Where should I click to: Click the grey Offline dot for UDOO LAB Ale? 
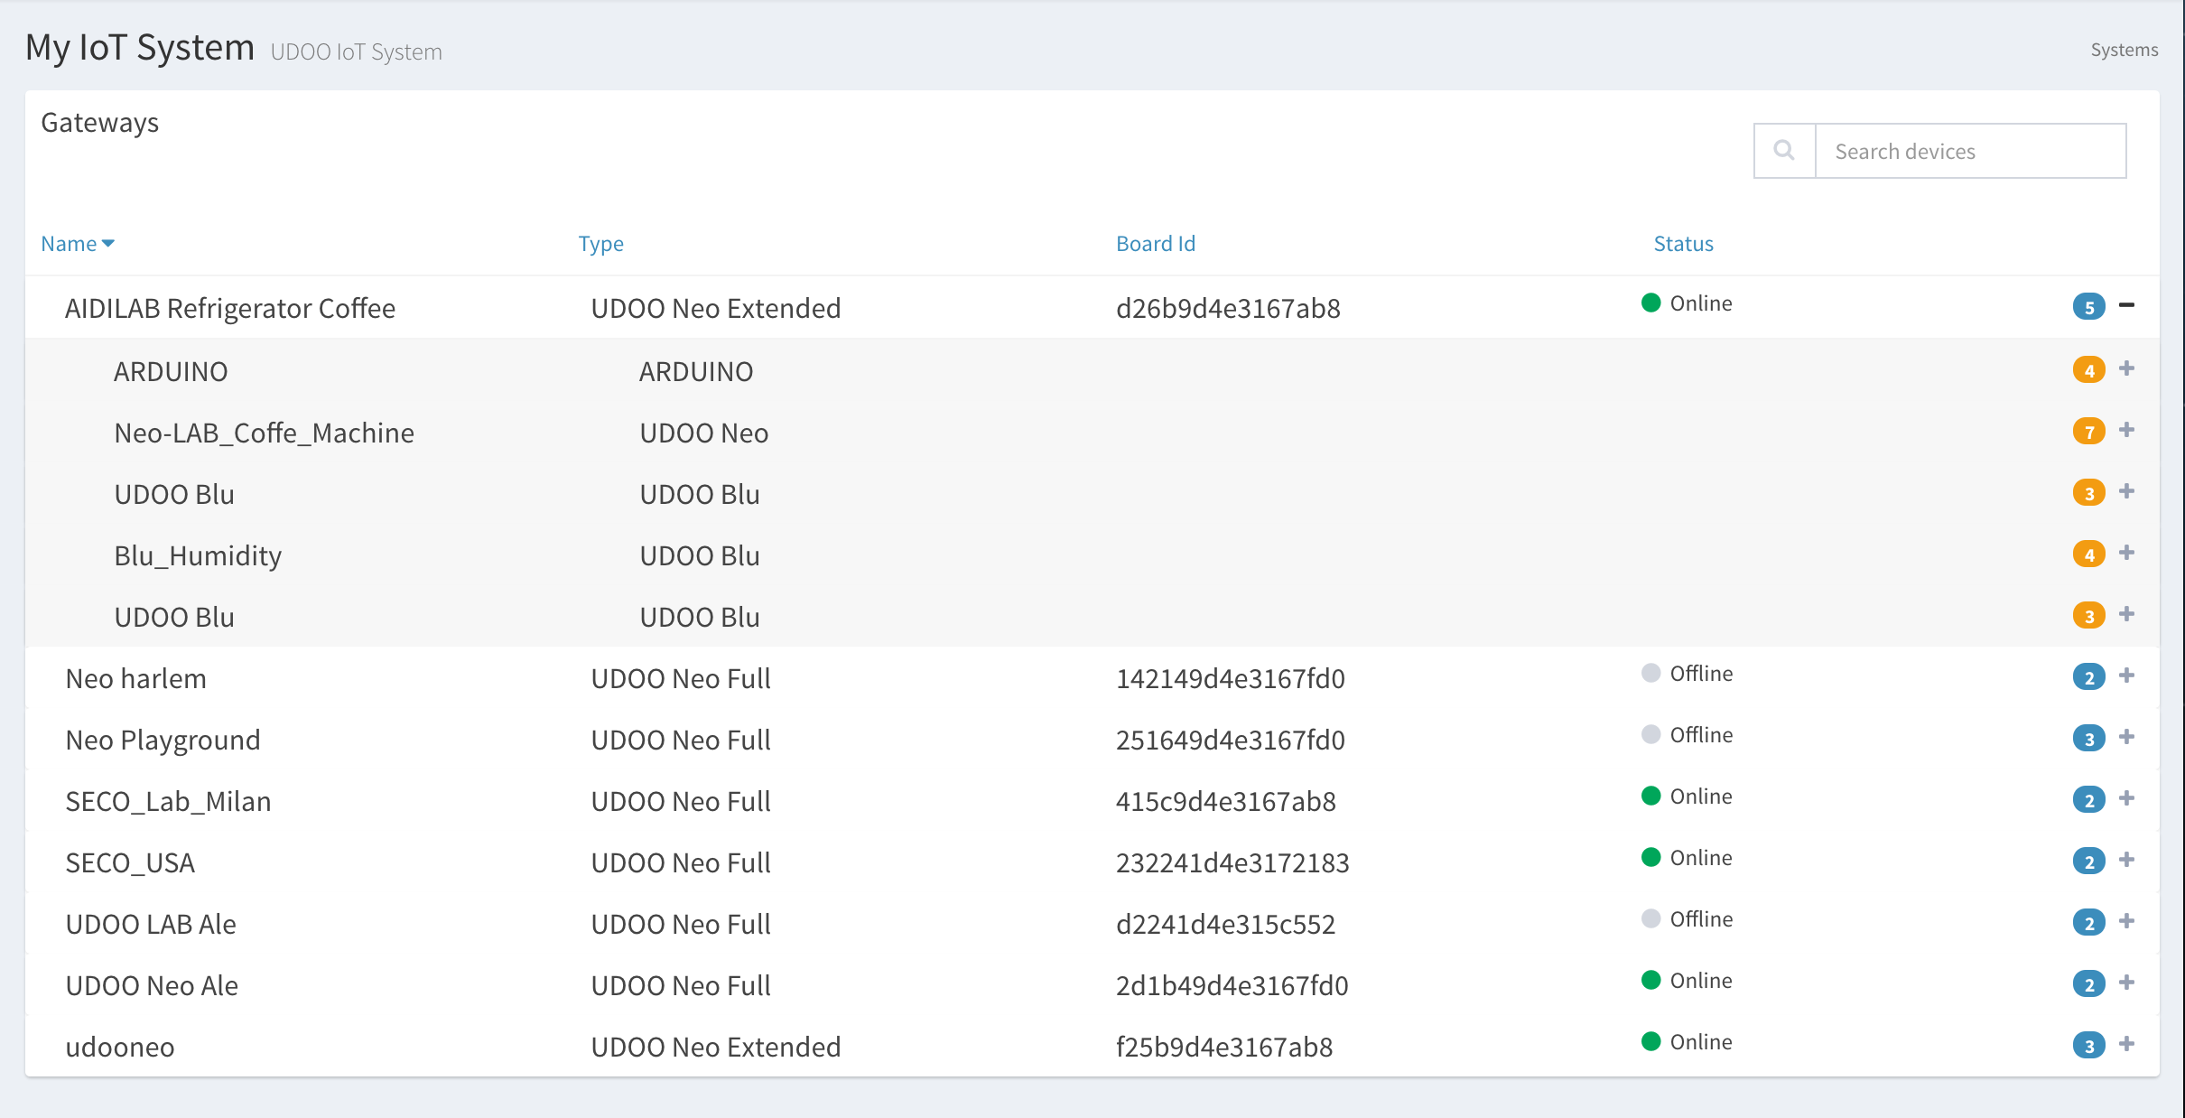pos(1650,918)
